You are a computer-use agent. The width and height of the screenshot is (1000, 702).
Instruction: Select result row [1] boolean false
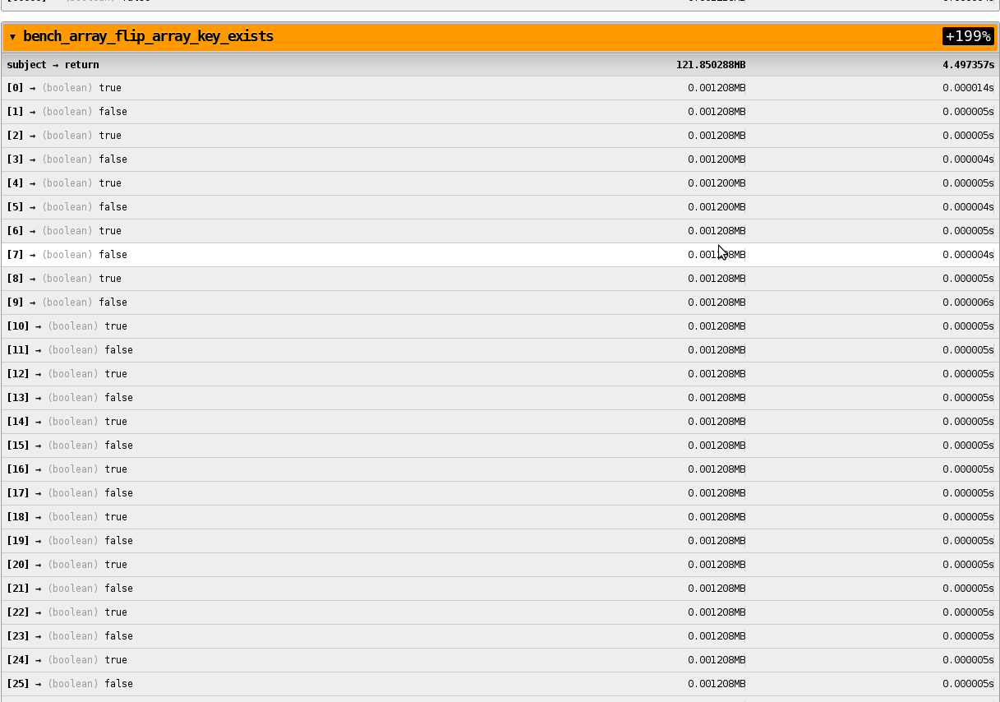(x=67, y=112)
